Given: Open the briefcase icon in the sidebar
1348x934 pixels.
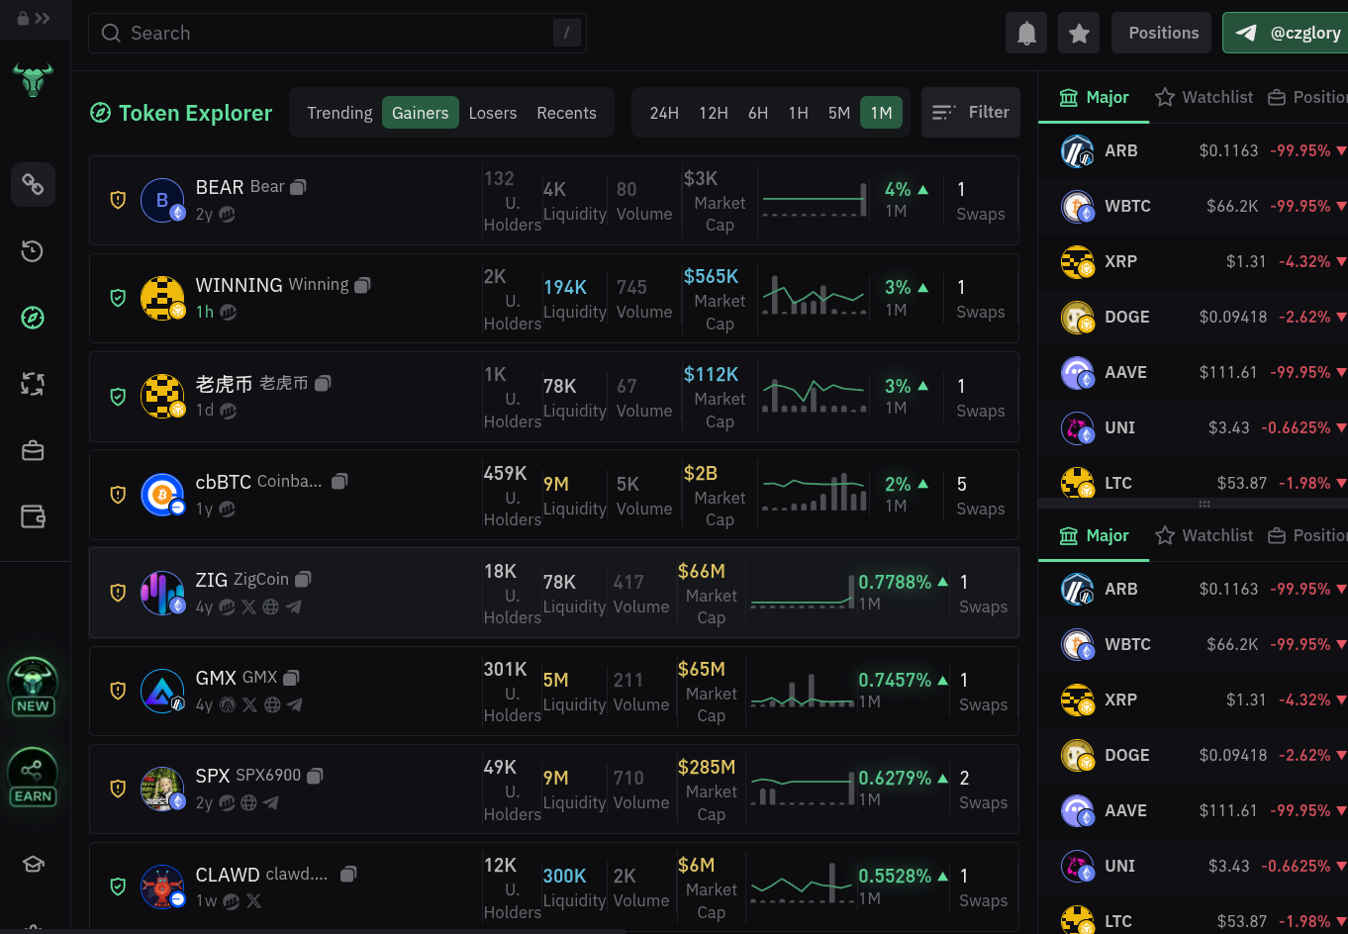Looking at the screenshot, I should point(33,449).
